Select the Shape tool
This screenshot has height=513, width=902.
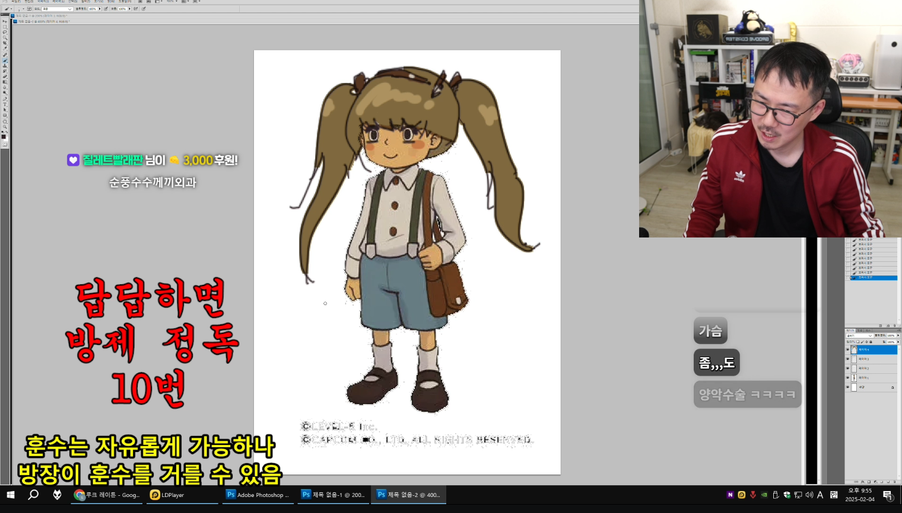tap(5, 115)
